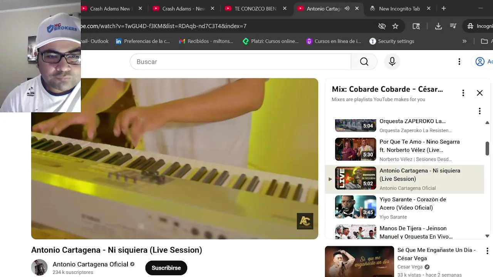This screenshot has width=493, height=277.
Task: Click the Buscar search field
Action: coord(240,62)
